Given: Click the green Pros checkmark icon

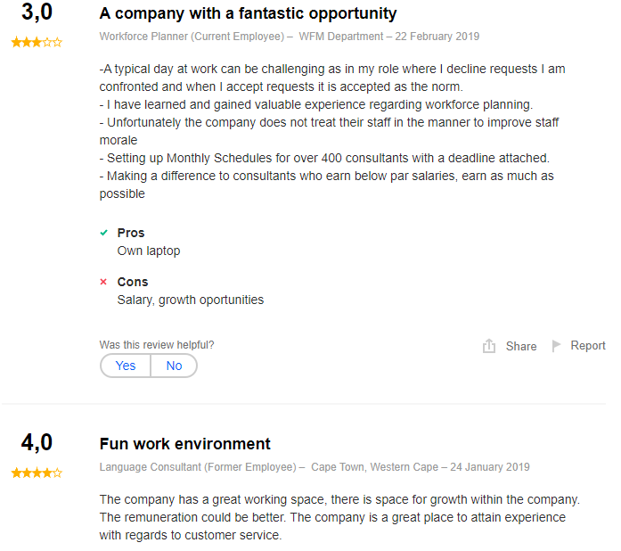Looking at the screenshot, I should (x=103, y=233).
